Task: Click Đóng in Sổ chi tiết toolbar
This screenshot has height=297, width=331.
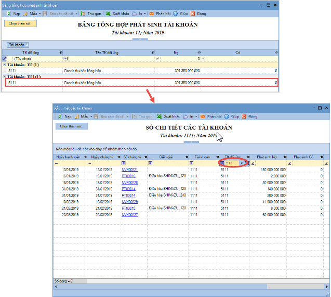Action: 250,117
